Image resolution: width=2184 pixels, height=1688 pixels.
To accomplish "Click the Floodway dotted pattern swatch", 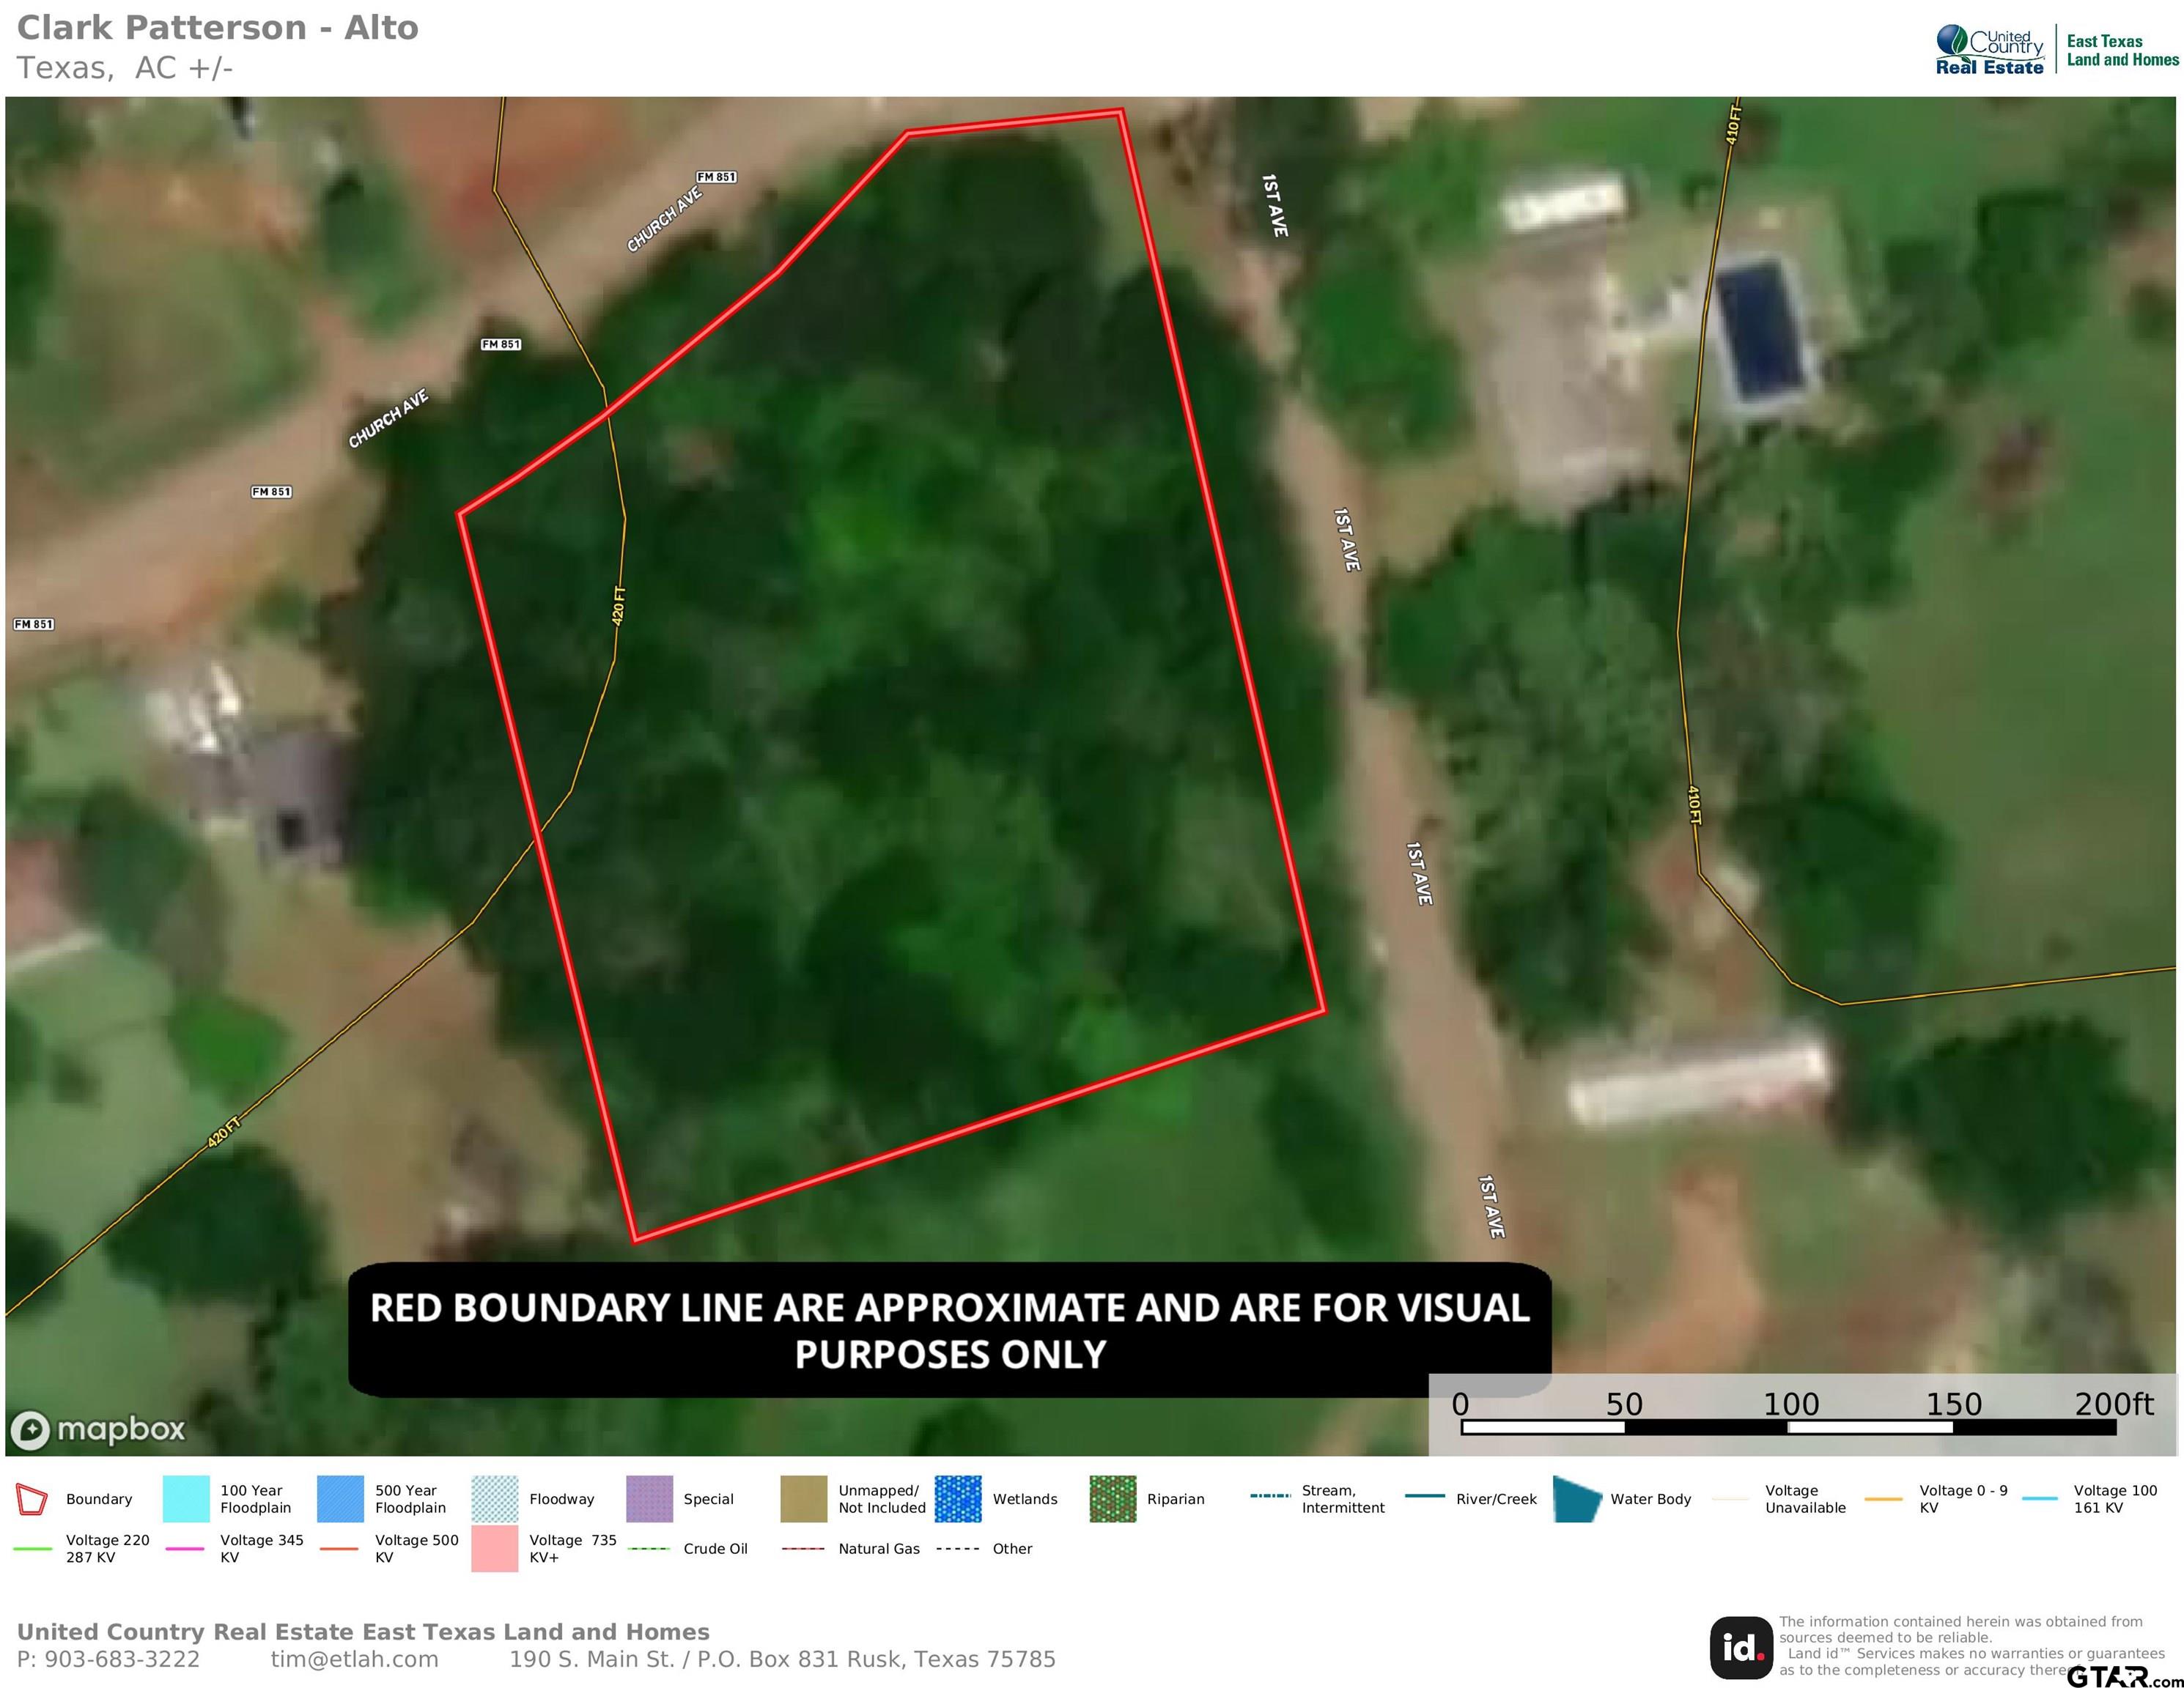I will click(x=495, y=1499).
